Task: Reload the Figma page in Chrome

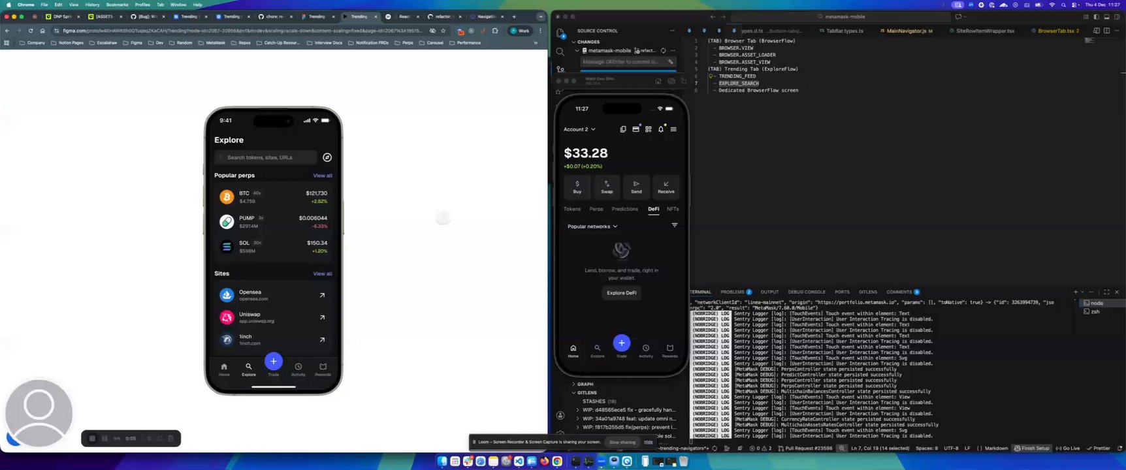Action: tap(30, 31)
